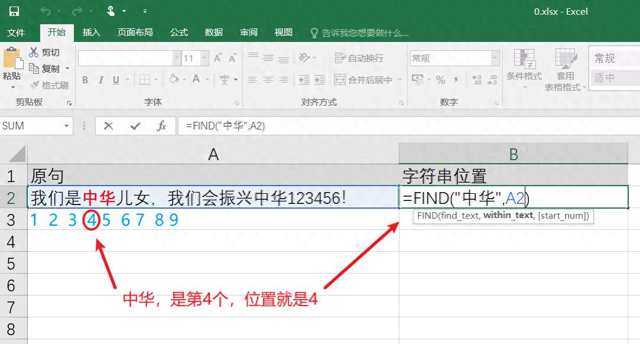The height and width of the screenshot is (344, 640).
Task: Switch to the 视图 ribbon tab
Action: pyautogui.click(x=284, y=33)
